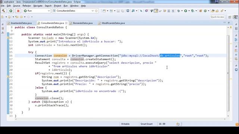Open the Navigate menu
Image resolution: width=239 pixels, height=134 pixels.
pyautogui.click(x=38, y=6)
